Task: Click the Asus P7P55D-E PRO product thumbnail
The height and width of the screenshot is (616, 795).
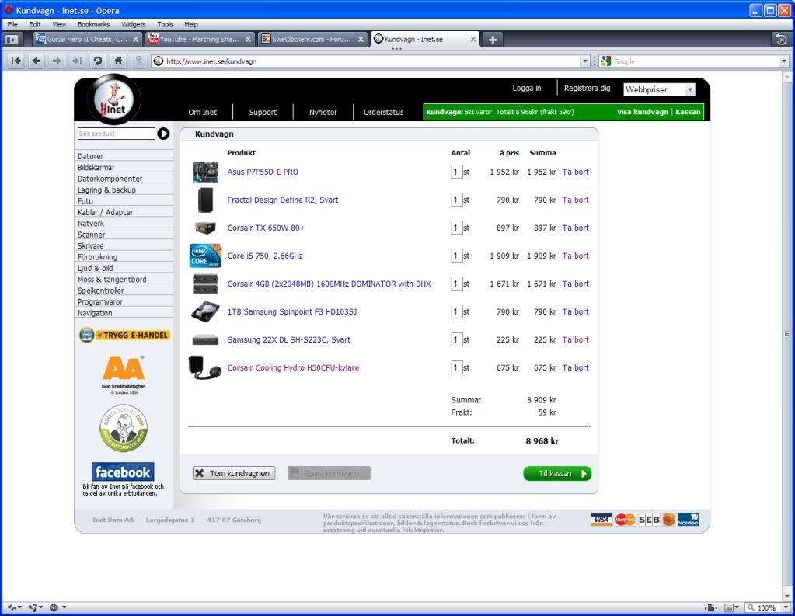Action: coord(205,172)
